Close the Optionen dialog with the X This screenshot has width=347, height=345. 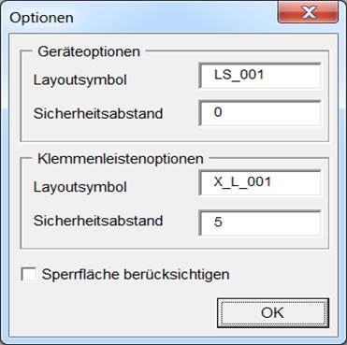308,13
